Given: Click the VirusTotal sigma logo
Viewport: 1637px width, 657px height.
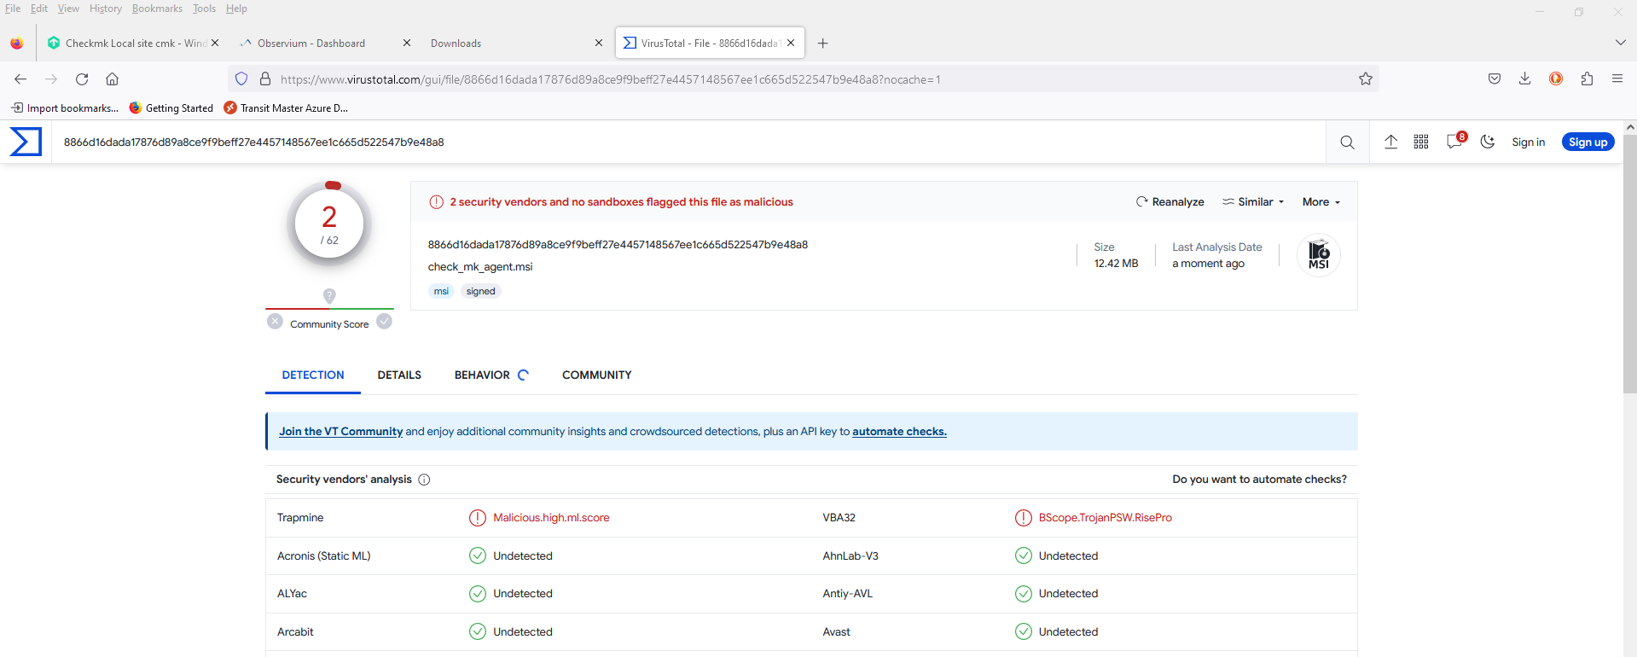Looking at the screenshot, I should [26, 142].
